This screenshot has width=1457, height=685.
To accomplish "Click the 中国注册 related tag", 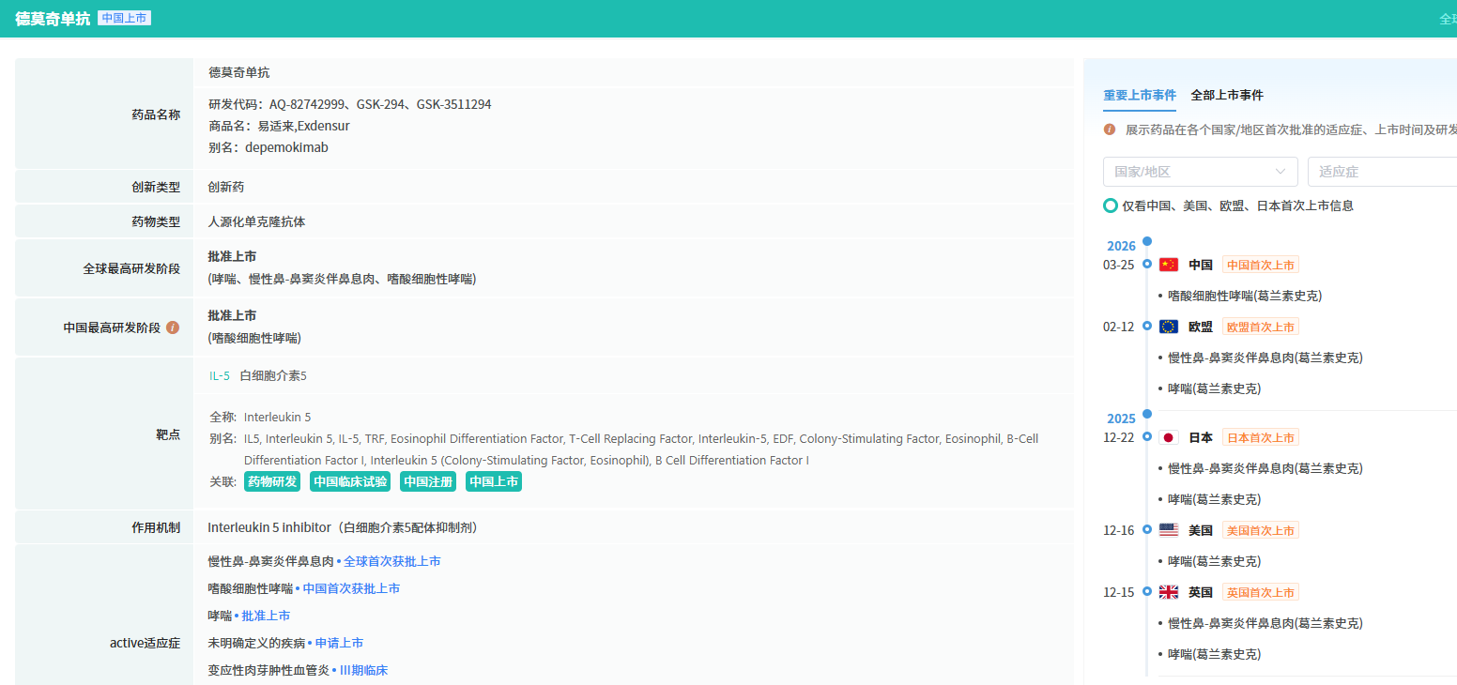I will coord(428,481).
